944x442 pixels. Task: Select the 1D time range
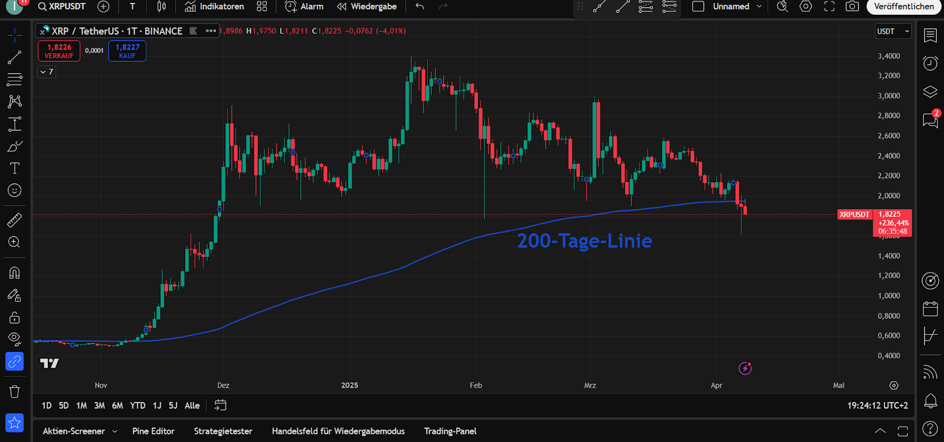point(47,405)
